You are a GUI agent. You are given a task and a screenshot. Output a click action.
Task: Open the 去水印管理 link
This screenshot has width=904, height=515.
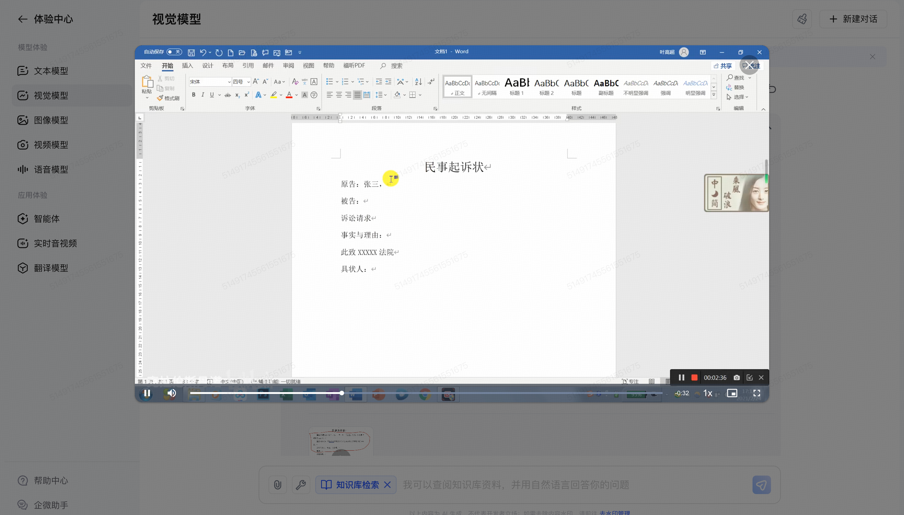click(615, 512)
